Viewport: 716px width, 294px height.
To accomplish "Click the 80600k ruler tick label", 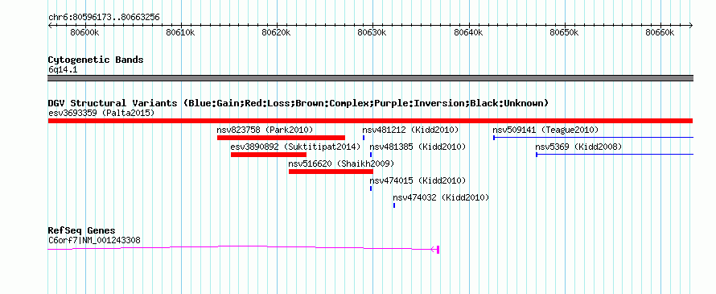I will (85, 32).
